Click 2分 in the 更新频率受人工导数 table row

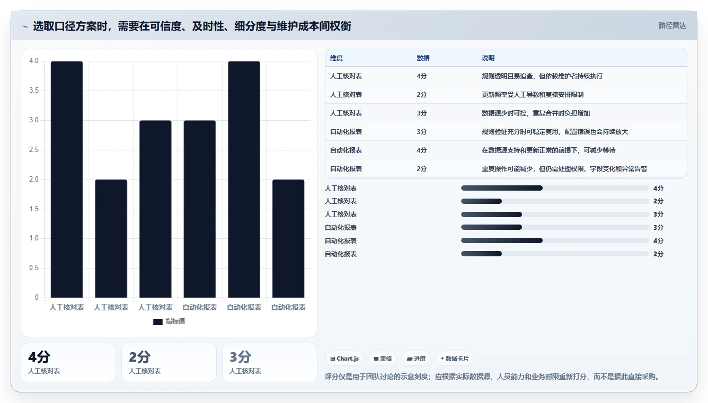[422, 95]
